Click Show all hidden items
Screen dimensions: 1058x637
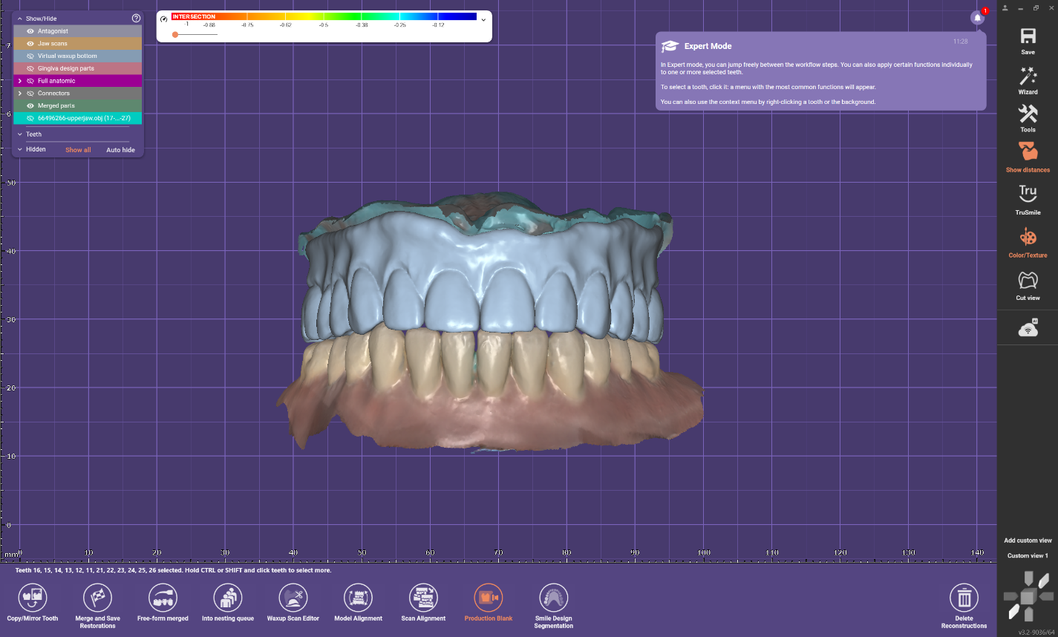[78, 150]
